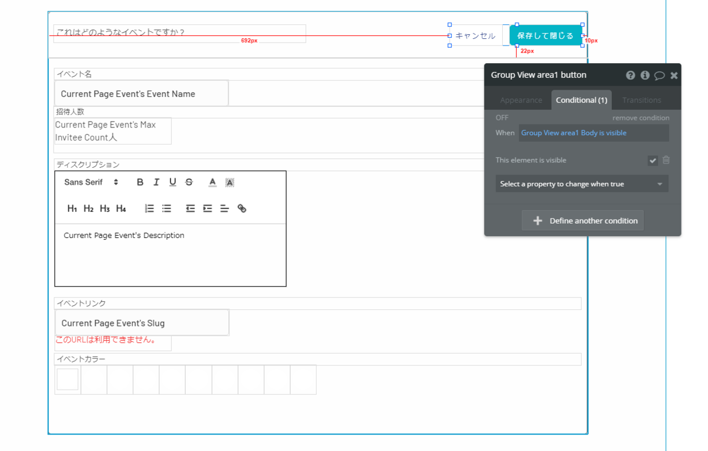The image size is (708, 451).
Task: Toggle bold in the rich text editor
Action: (140, 182)
